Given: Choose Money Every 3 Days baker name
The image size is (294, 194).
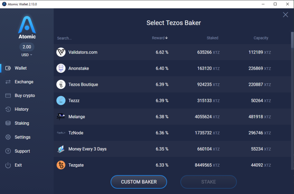Looking at the screenshot, I should click(87, 149).
